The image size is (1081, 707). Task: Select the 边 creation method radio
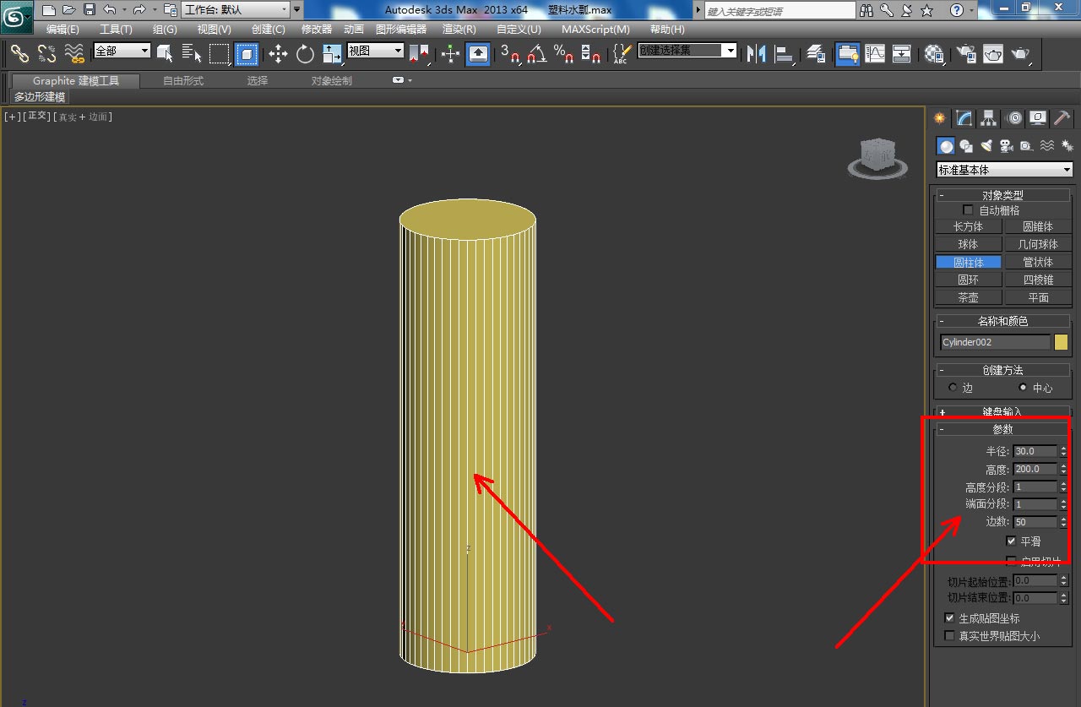click(953, 388)
